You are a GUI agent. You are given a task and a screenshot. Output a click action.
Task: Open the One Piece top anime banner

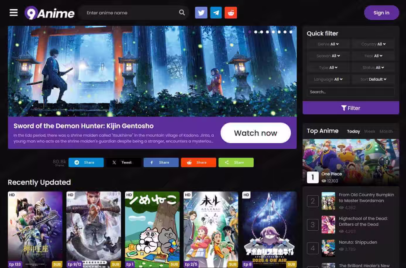(x=351, y=162)
